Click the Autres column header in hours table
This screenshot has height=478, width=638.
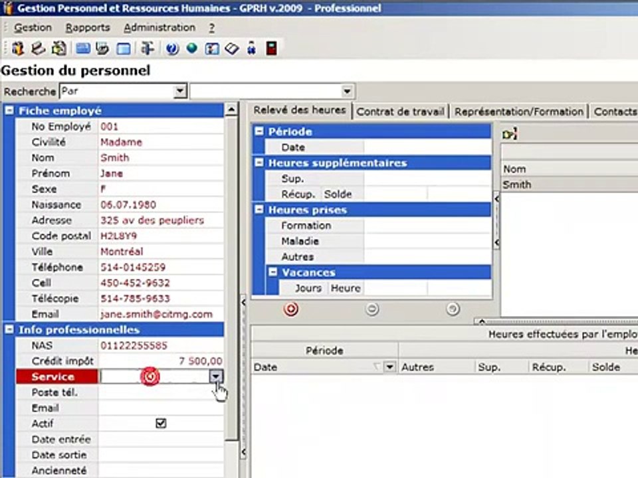tap(437, 367)
